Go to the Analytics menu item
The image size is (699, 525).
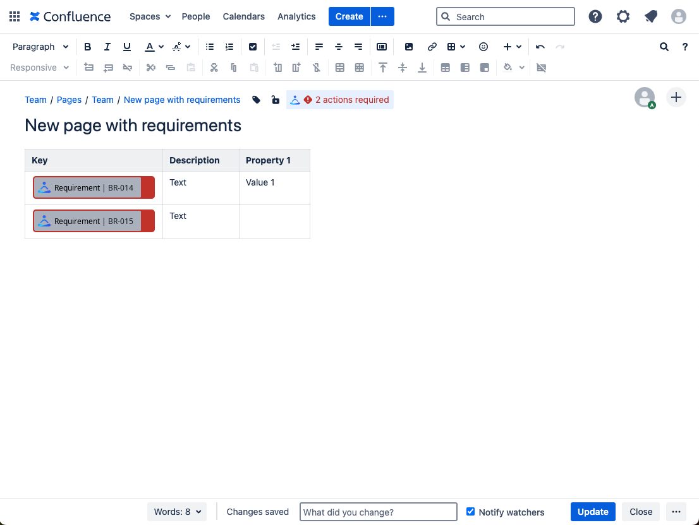coord(296,16)
